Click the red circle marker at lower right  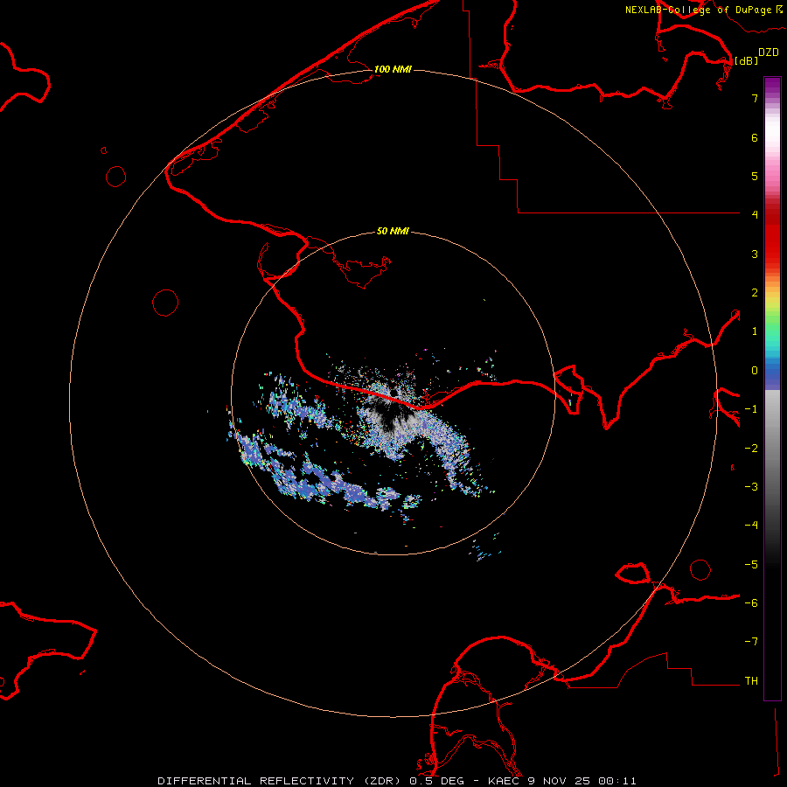click(700, 569)
